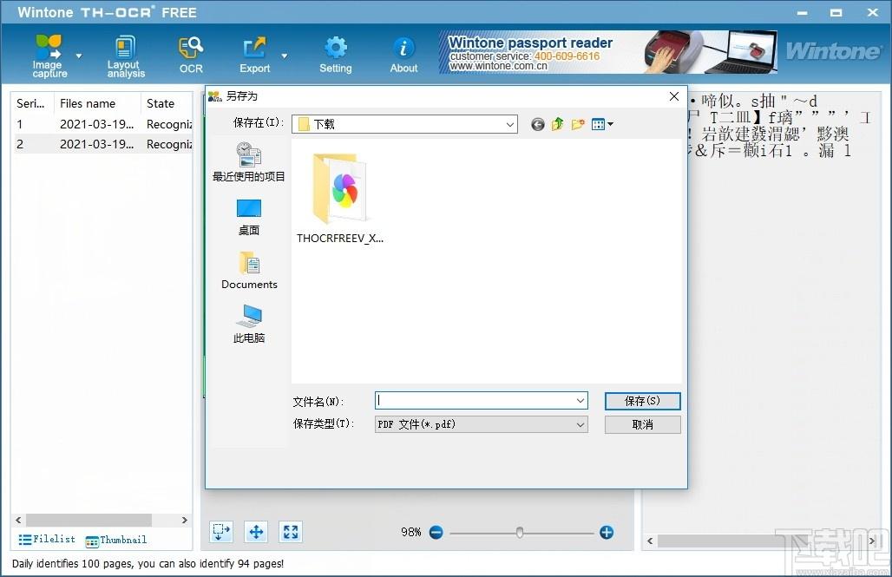Click the region select tool icon

[221, 532]
